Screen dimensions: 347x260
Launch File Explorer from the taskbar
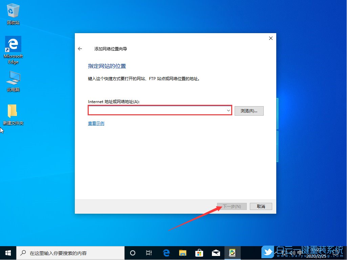click(183, 253)
